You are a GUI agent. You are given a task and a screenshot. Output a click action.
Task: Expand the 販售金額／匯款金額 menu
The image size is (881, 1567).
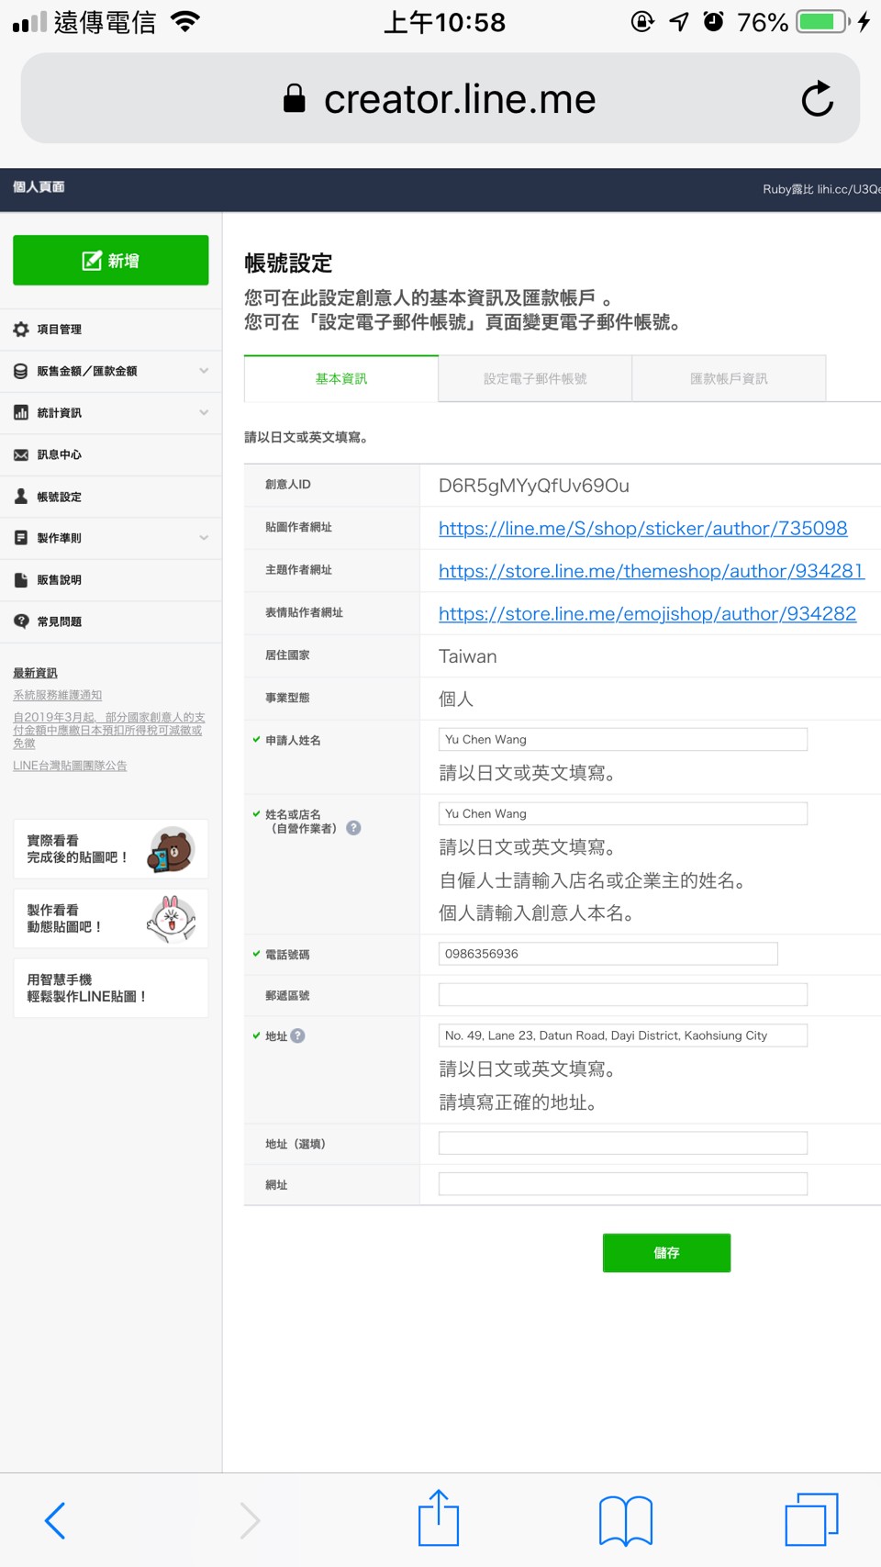[x=110, y=371]
